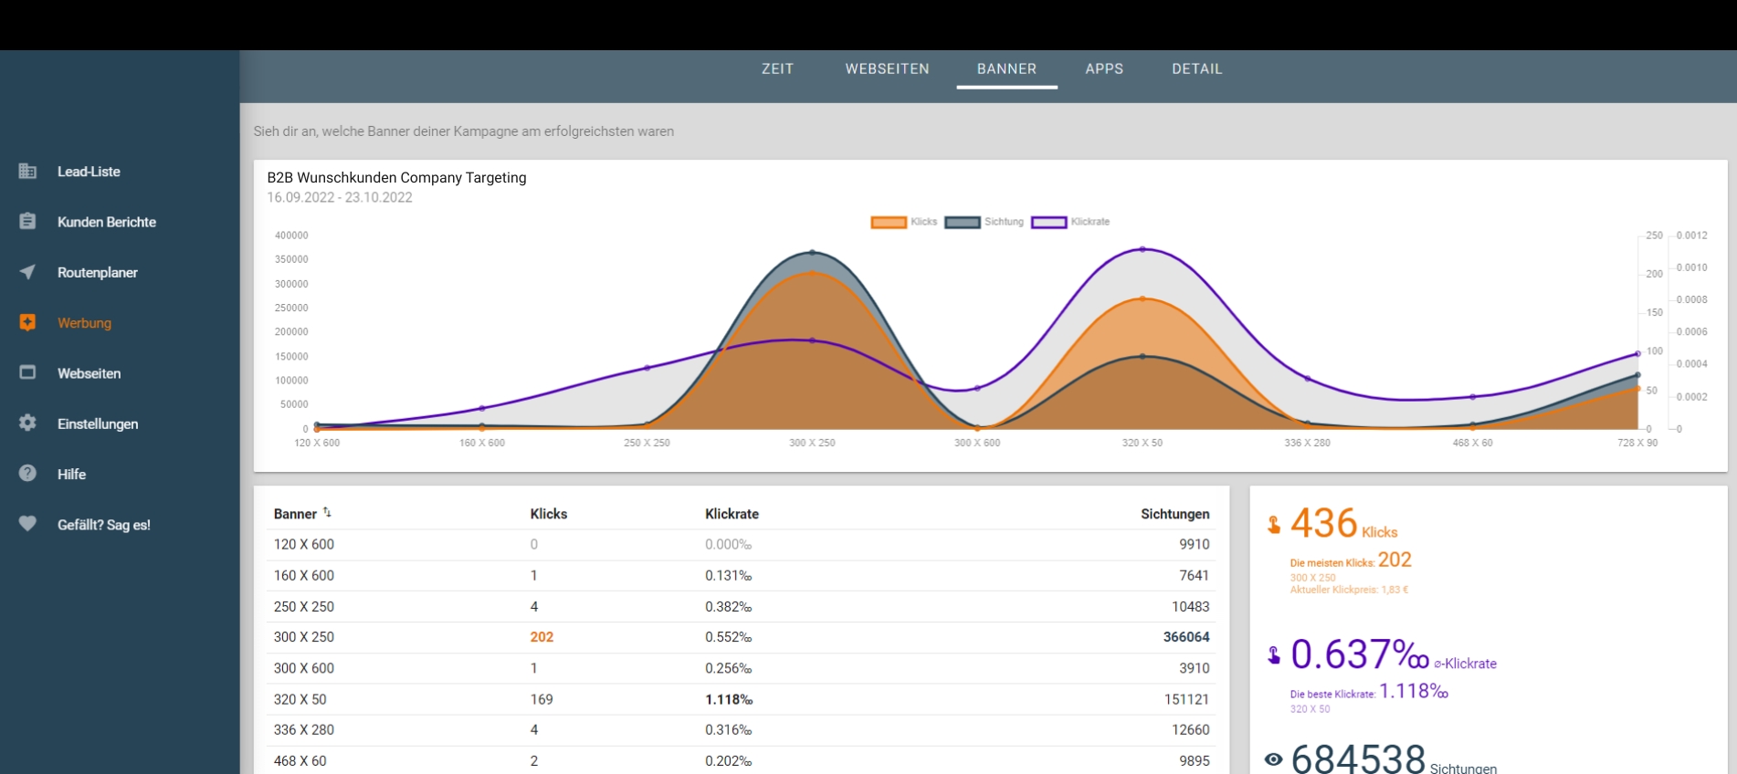Viewport: 1737px width, 774px height.
Task: Sort the table by Klicks header
Action: tap(548, 514)
